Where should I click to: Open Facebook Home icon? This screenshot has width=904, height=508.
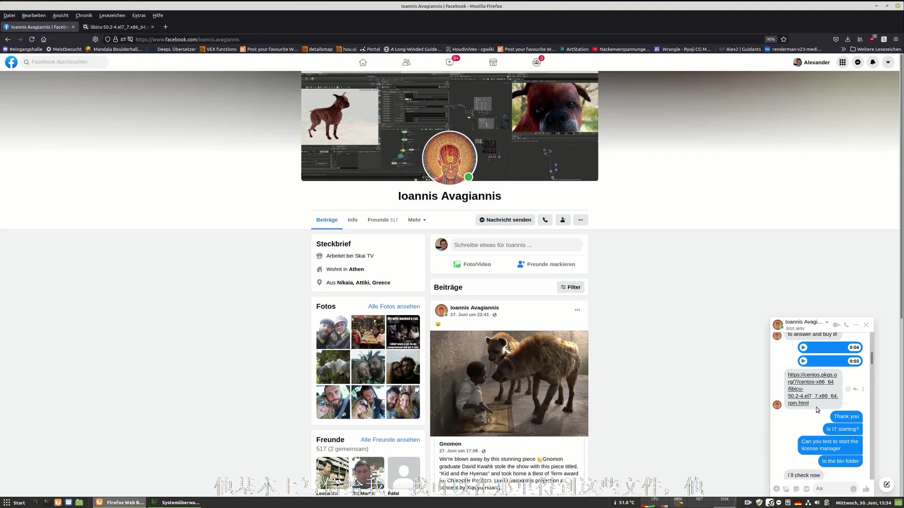pos(363,62)
